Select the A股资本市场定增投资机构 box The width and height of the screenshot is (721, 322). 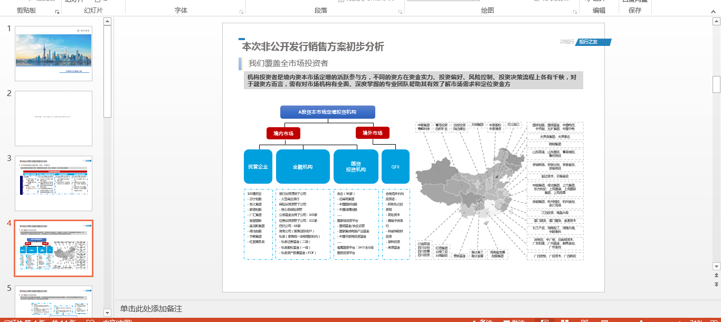[328, 112]
